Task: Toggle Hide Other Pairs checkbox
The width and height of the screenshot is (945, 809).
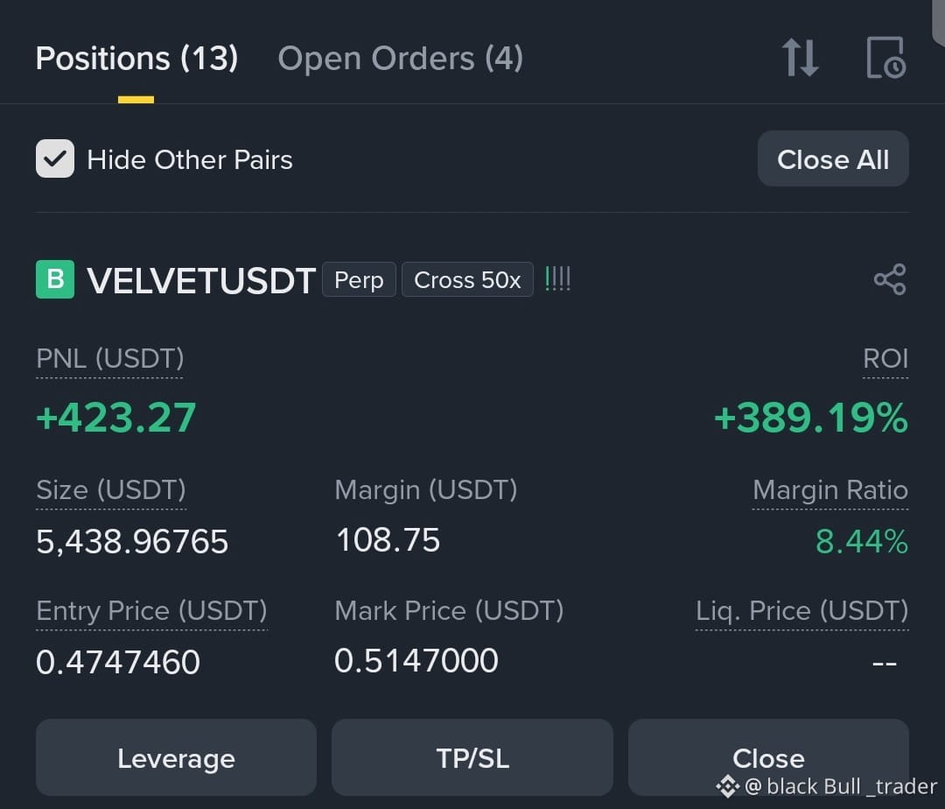Action: pos(55,158)
